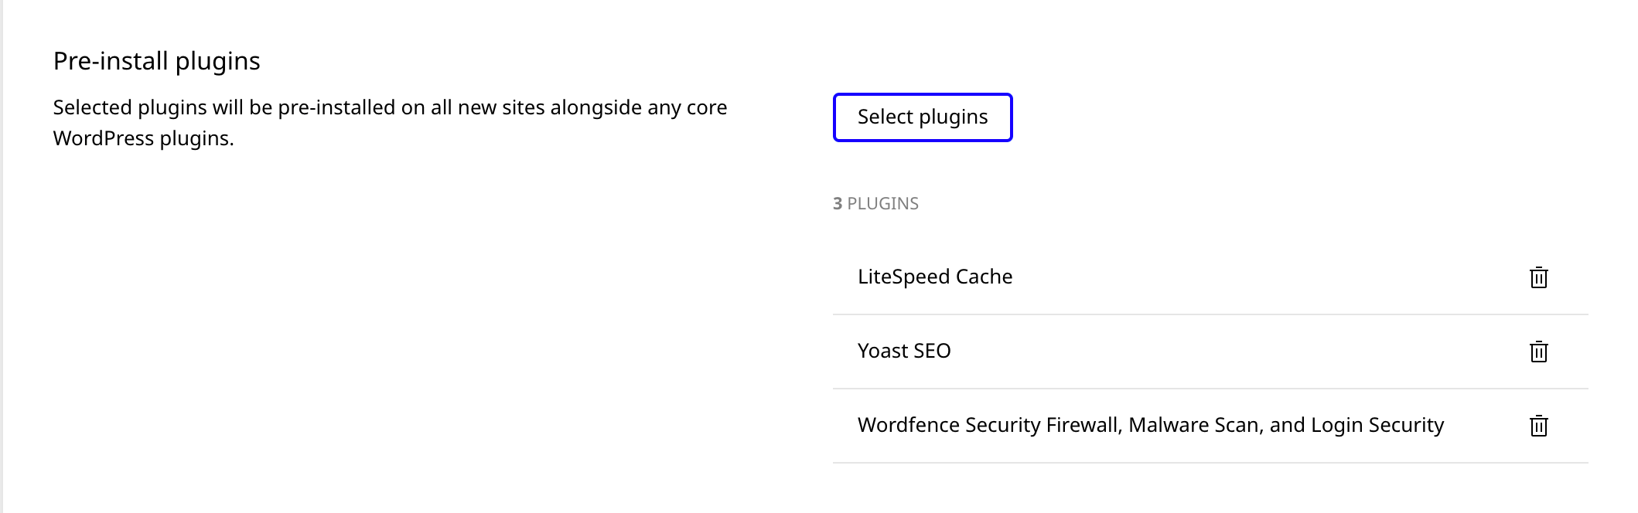
Task: Click the "WordPress plugins." text line
Action: click(143, 138)
